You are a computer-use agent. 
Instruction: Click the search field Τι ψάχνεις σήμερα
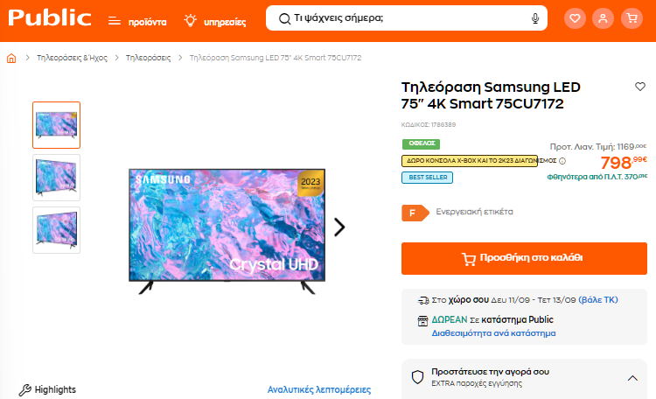pos(406,18)
